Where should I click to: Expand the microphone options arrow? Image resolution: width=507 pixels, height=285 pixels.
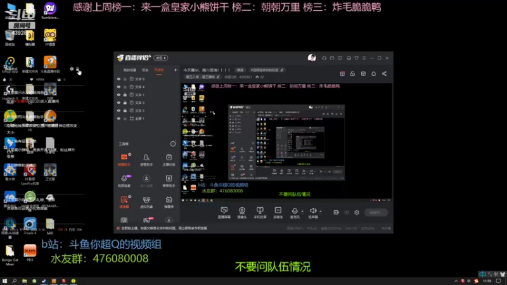[x=302, y=212]
